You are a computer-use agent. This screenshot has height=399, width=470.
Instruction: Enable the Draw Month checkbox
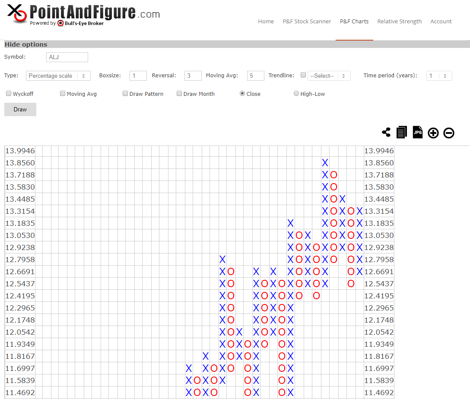179,93
